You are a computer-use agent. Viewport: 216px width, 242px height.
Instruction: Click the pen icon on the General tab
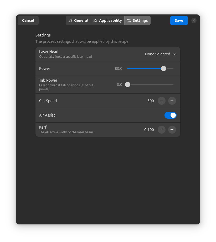[70, 20]
